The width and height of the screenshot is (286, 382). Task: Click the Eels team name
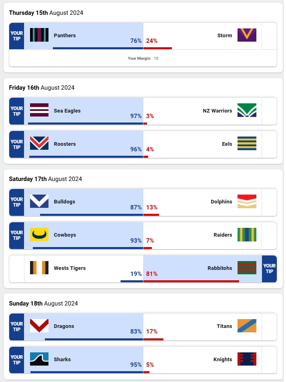click(227, 144)
